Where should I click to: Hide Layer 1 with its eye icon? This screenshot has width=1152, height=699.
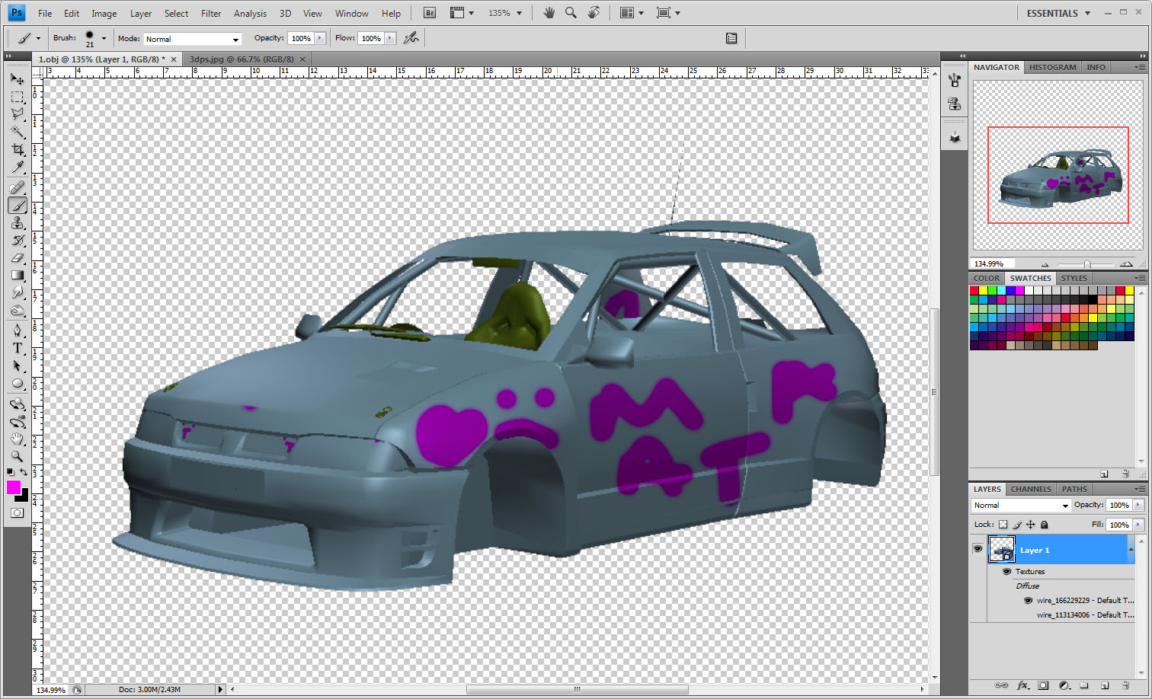click(978, 549)
